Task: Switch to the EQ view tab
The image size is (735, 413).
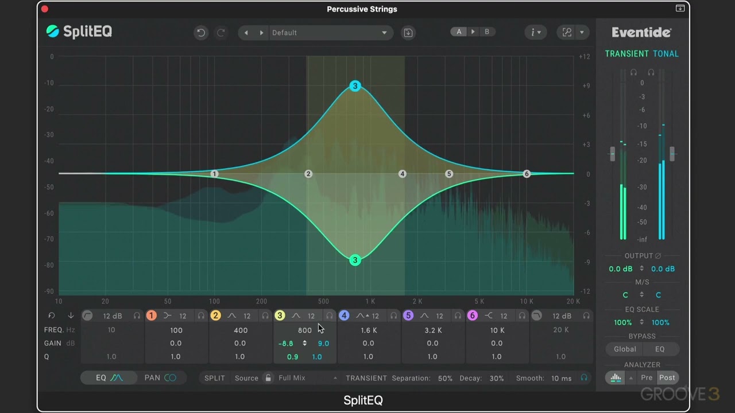Action: coord(109,377)
